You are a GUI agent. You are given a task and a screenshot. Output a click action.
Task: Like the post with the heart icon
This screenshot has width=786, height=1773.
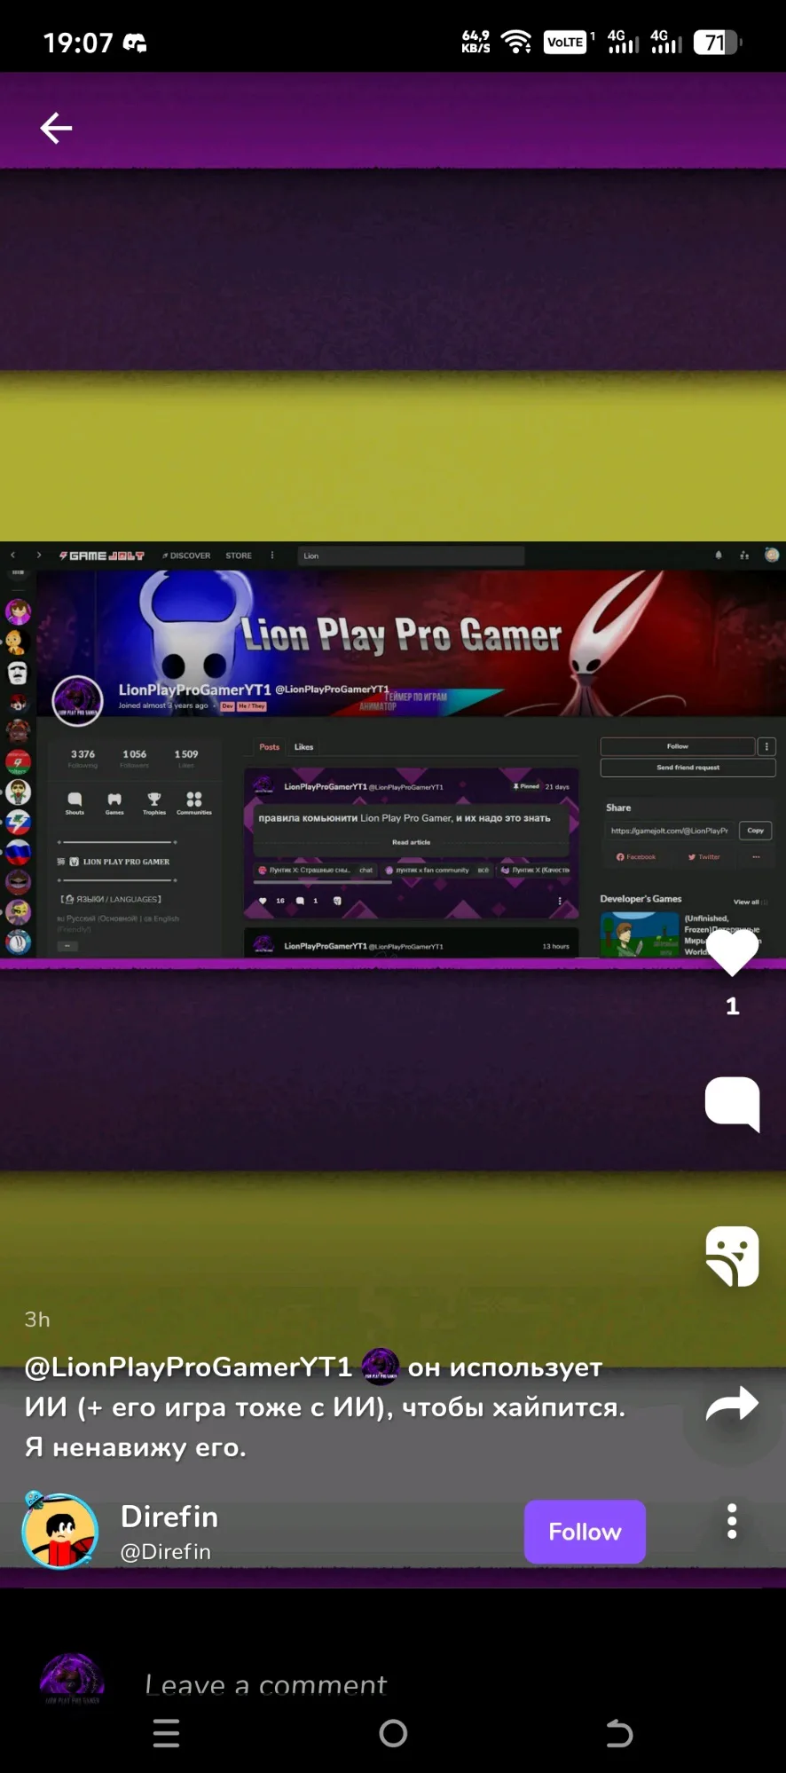tap(732, 952)
